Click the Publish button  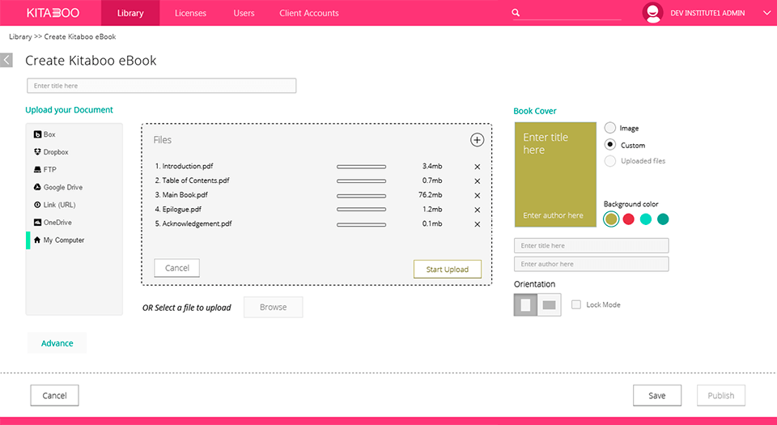coord(721,395)
